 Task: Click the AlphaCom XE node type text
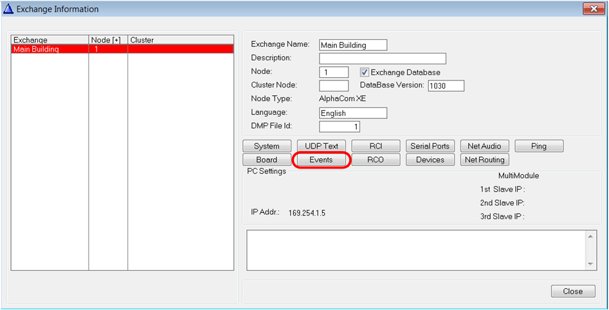(x=342, y=98)
